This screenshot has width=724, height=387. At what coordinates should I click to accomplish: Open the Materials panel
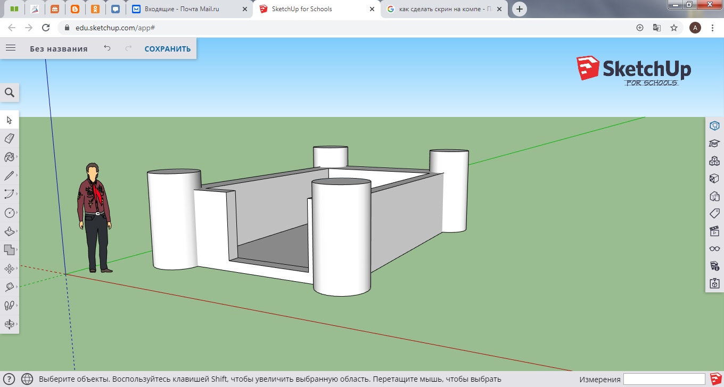pyautogui.click(x=714, y=179)
